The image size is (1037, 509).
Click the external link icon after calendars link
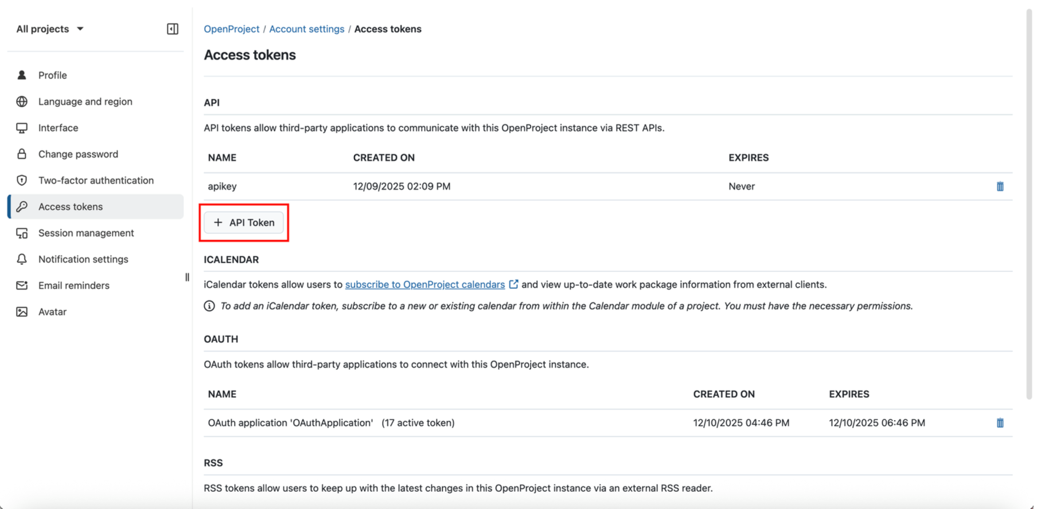tap(513, 284)
